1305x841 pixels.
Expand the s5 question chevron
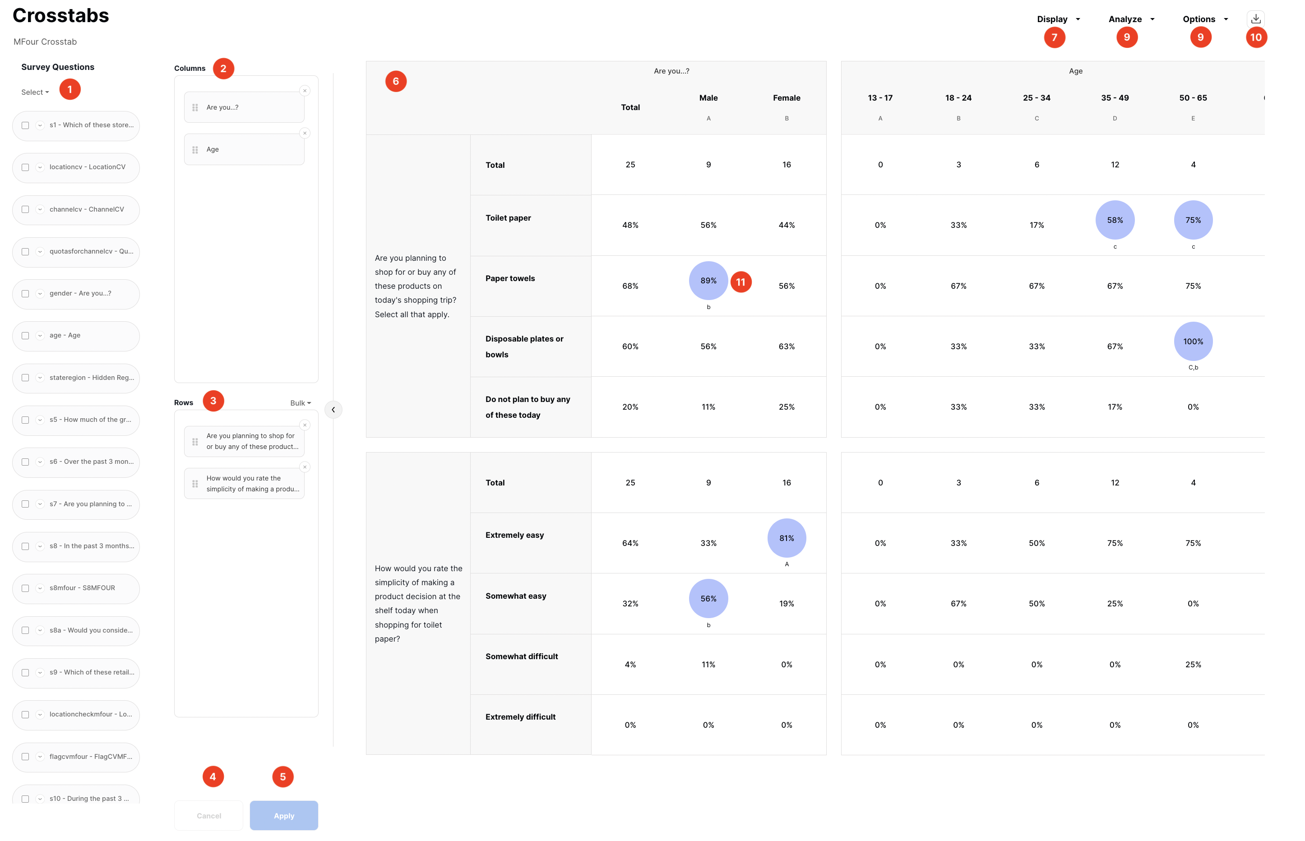point(40,420)
